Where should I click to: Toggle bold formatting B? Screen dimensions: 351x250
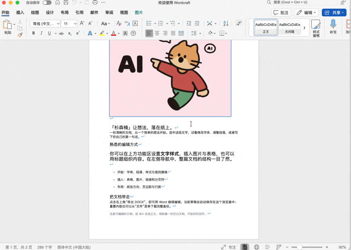34,33
